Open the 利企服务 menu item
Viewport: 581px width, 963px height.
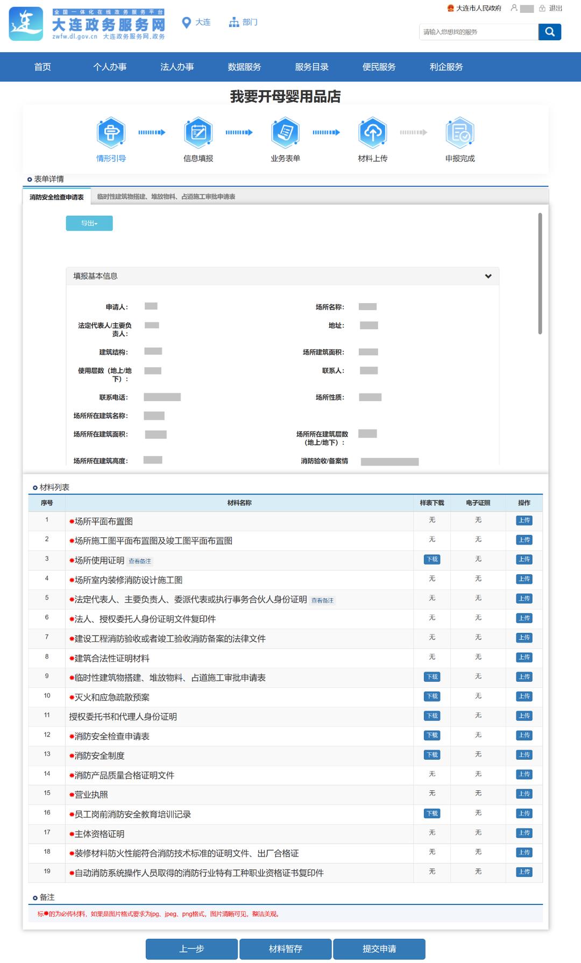tap(446, 67)
